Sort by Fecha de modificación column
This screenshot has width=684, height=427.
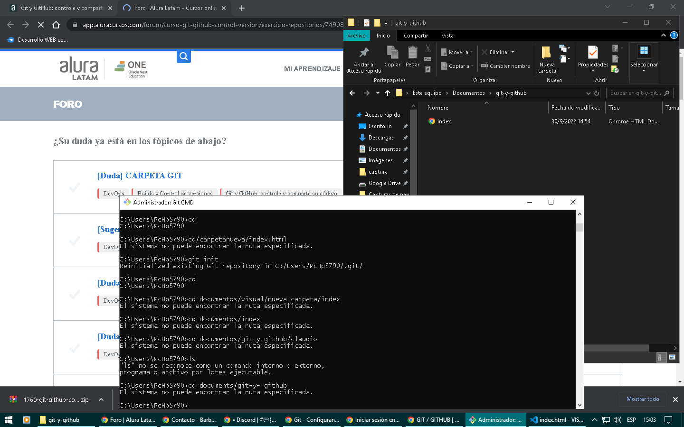[577, 108]
